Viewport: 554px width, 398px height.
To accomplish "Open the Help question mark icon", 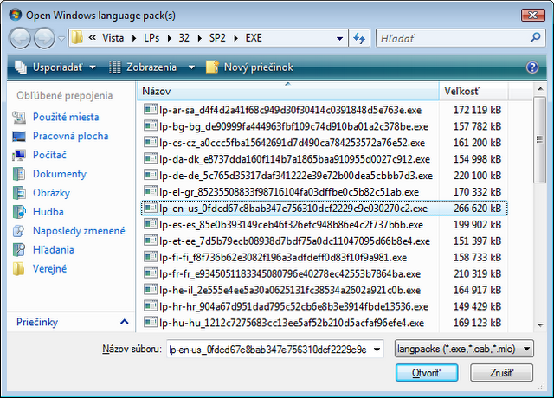I will coord(532,67).
